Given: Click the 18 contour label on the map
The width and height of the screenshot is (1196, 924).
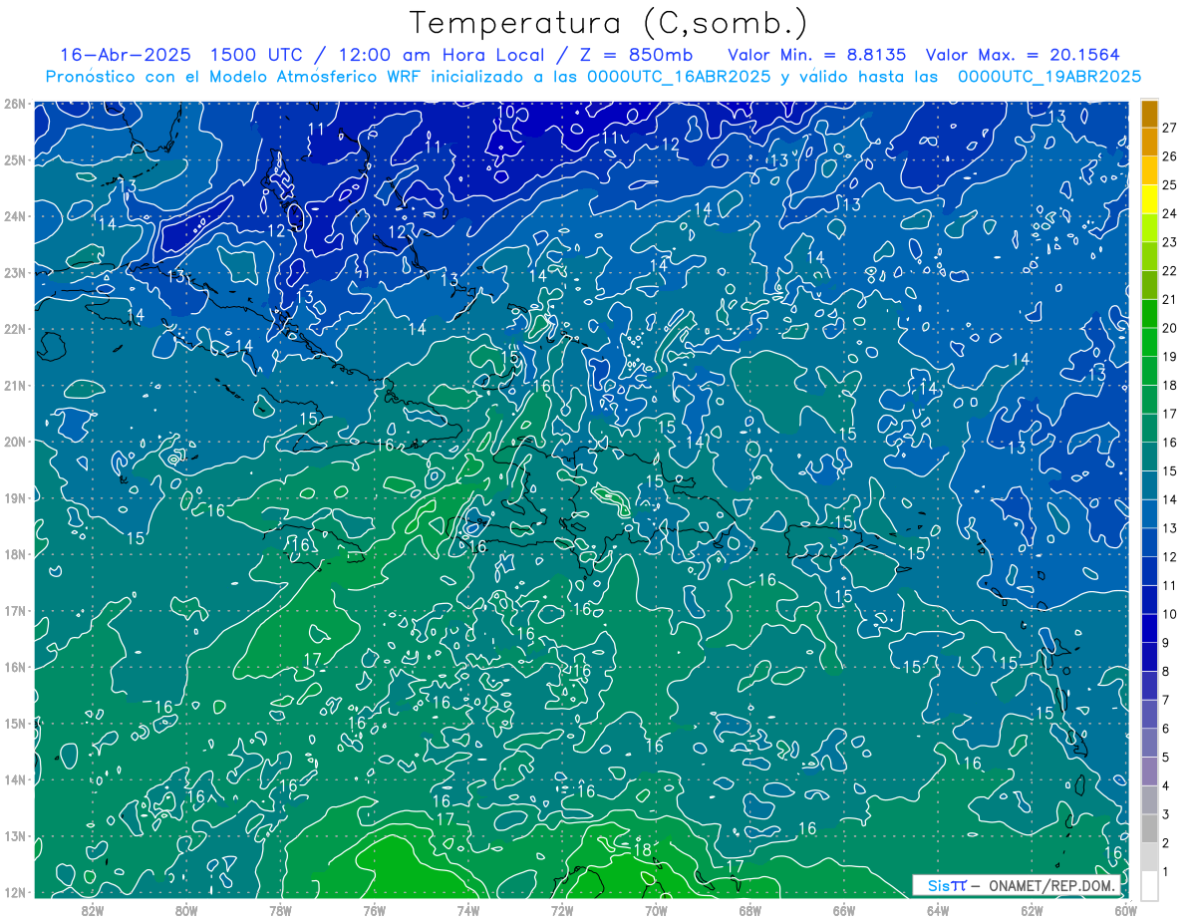Looking at the screenshot, I should point(643,850).
